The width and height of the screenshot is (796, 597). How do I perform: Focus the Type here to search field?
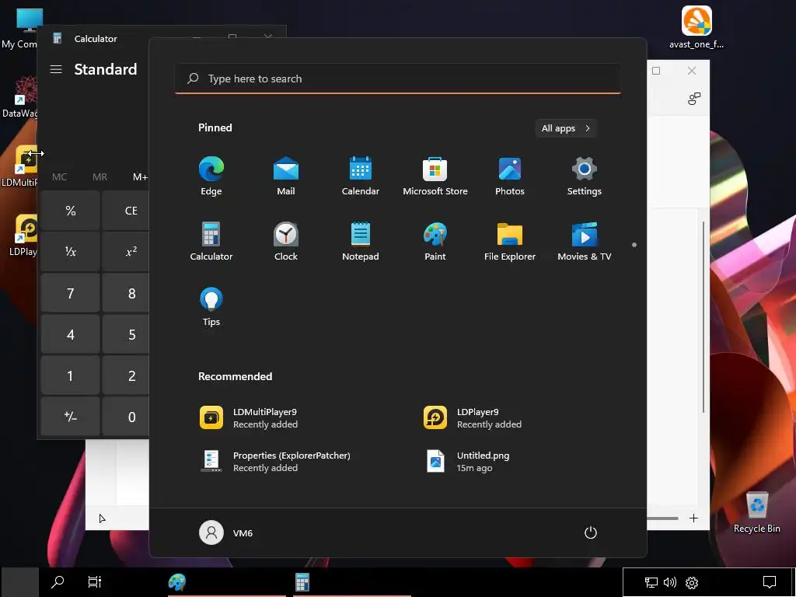398,79
